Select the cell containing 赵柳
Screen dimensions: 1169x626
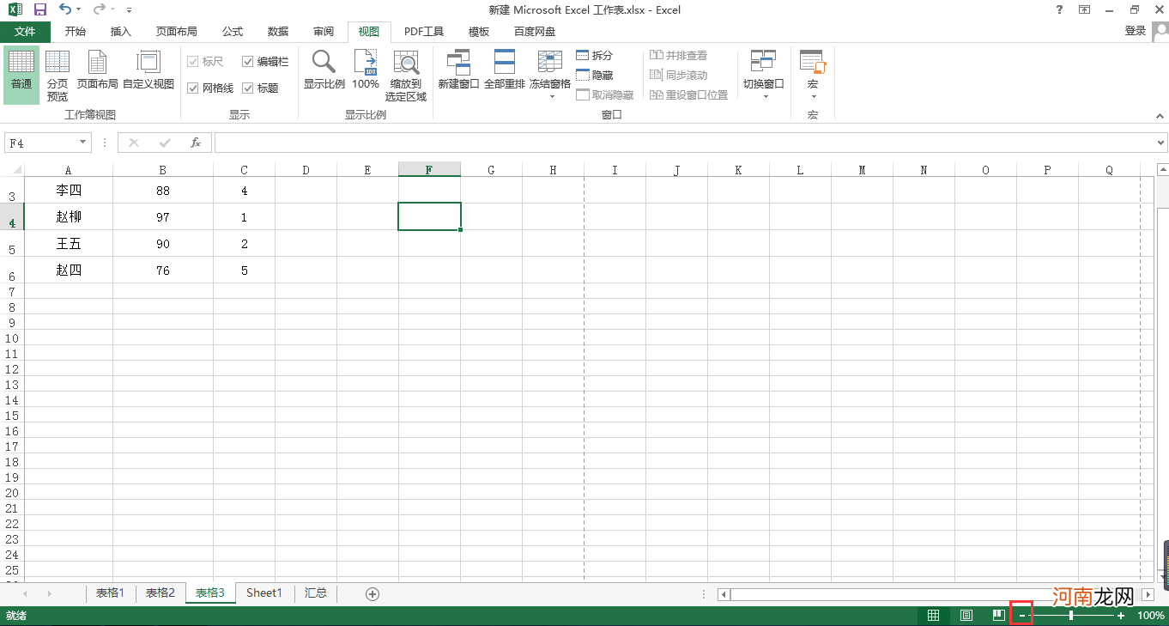(69, 217)
